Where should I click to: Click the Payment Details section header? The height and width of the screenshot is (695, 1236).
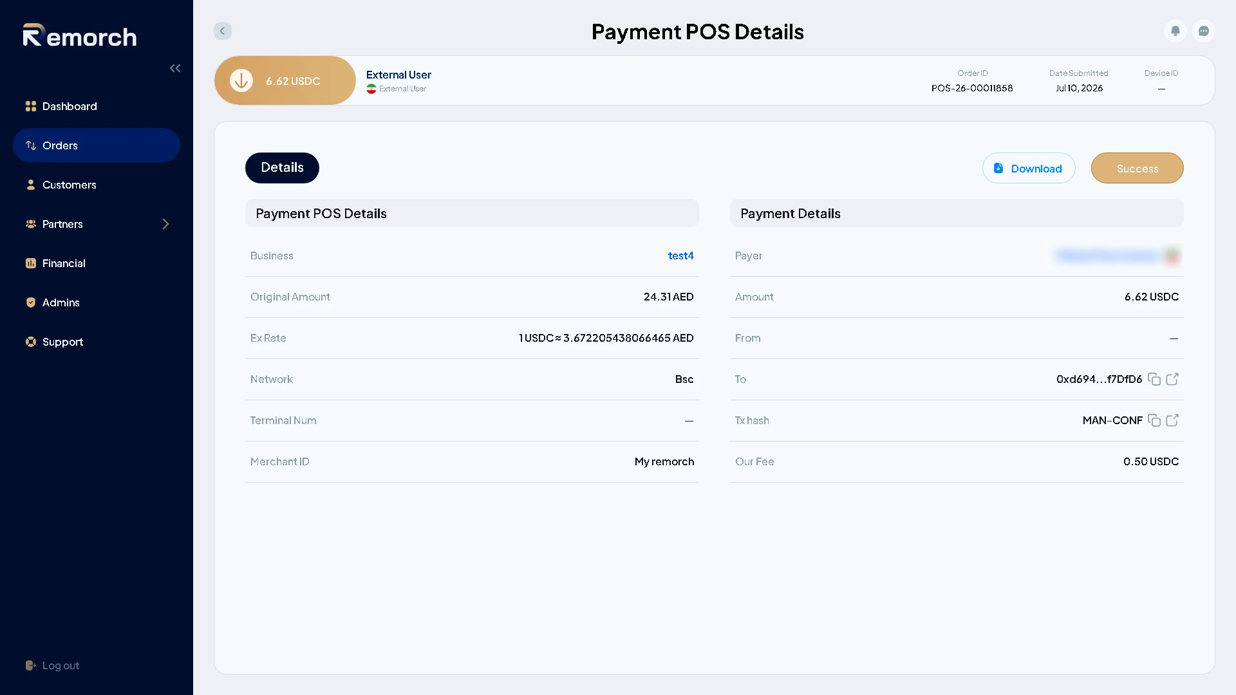coord(957,213)
